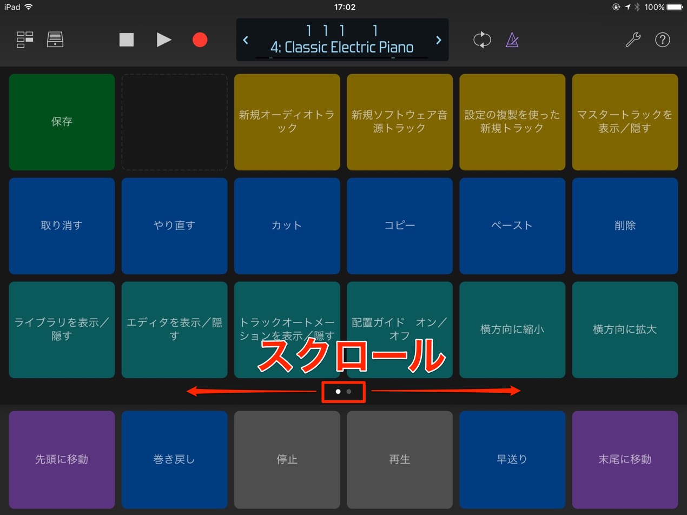Select previous track with the left chevron
Viewport: 687px width, 515px height.
coord(246,40)
